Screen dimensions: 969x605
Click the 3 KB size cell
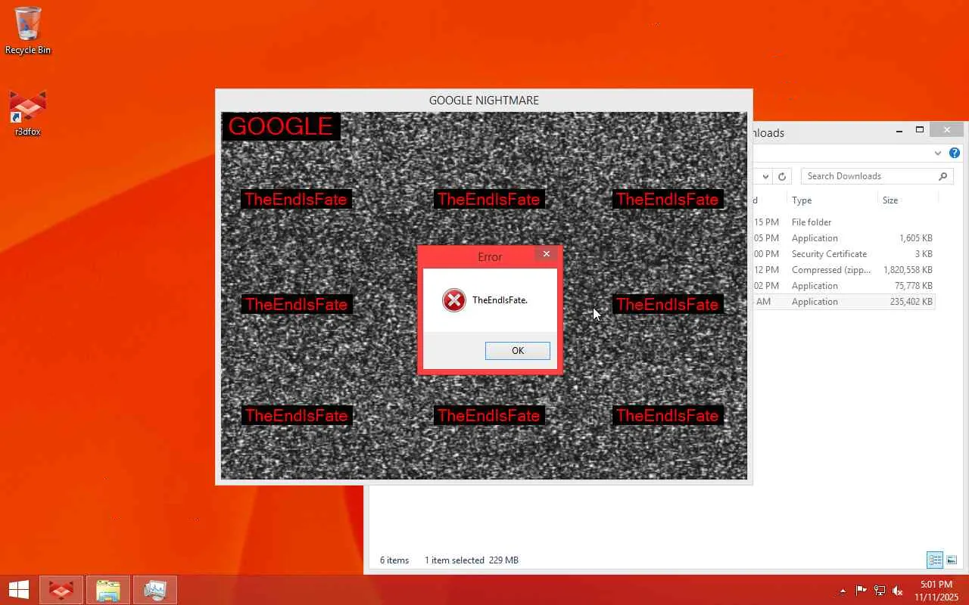pos(924,254)
